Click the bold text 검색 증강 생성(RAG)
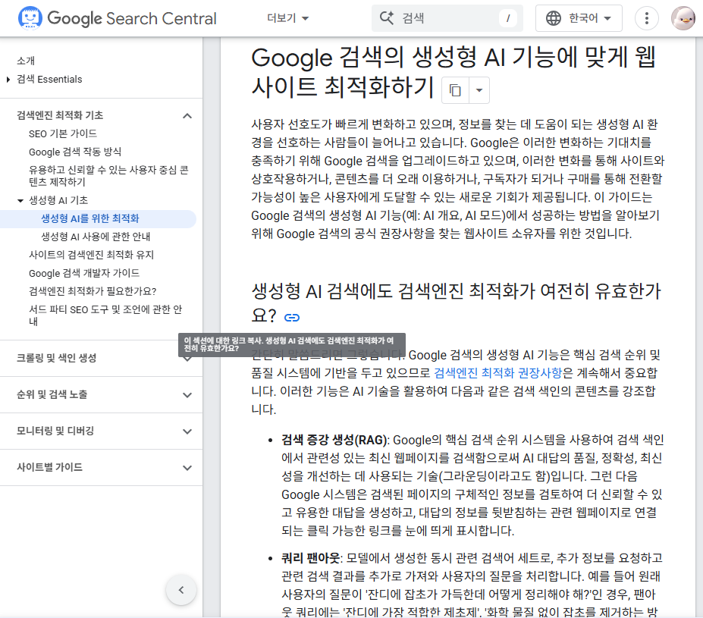 click(334, 440)
